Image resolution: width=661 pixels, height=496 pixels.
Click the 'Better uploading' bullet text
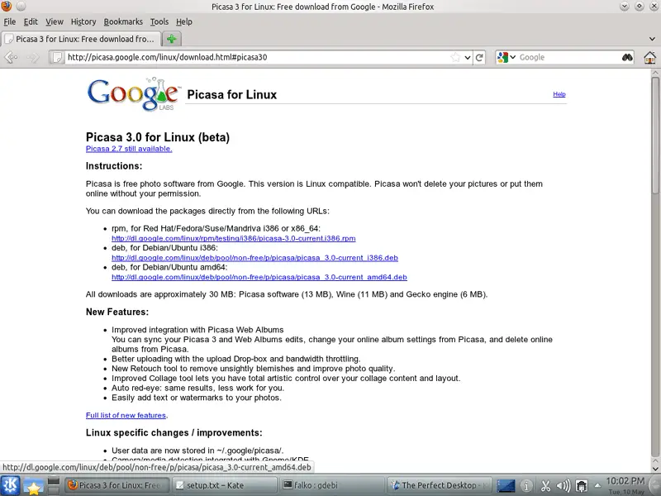click(236, 359)
